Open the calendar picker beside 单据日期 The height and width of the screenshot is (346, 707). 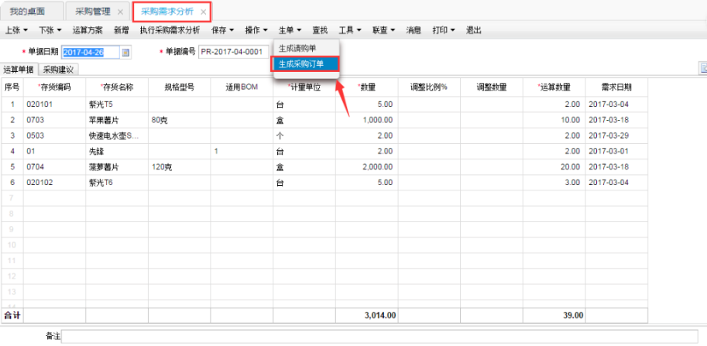125,53
